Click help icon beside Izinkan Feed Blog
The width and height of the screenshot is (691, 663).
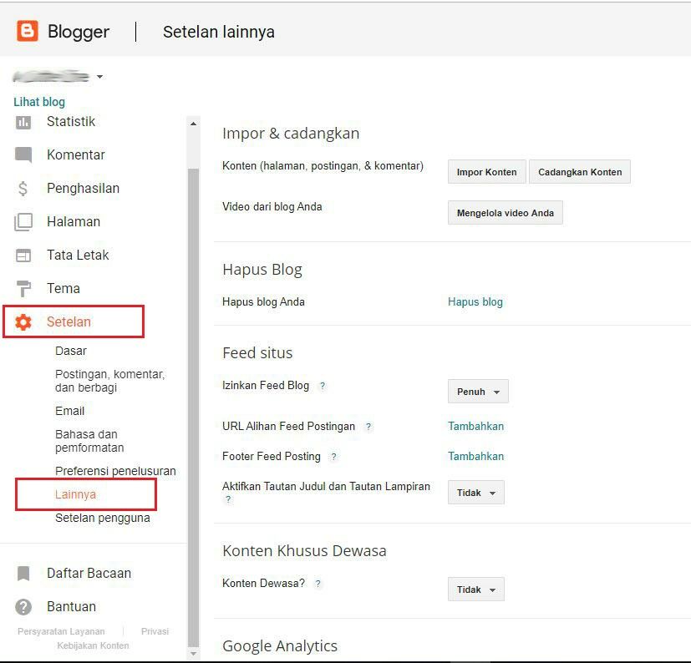tap(323, 386)
